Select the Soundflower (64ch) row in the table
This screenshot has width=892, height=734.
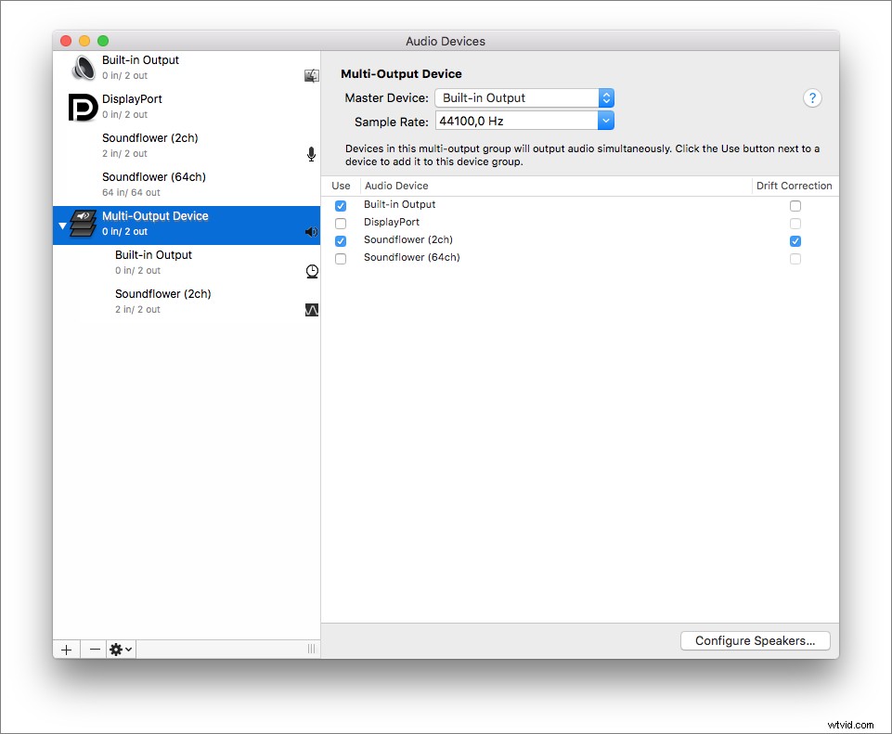[x=409, y=257]
